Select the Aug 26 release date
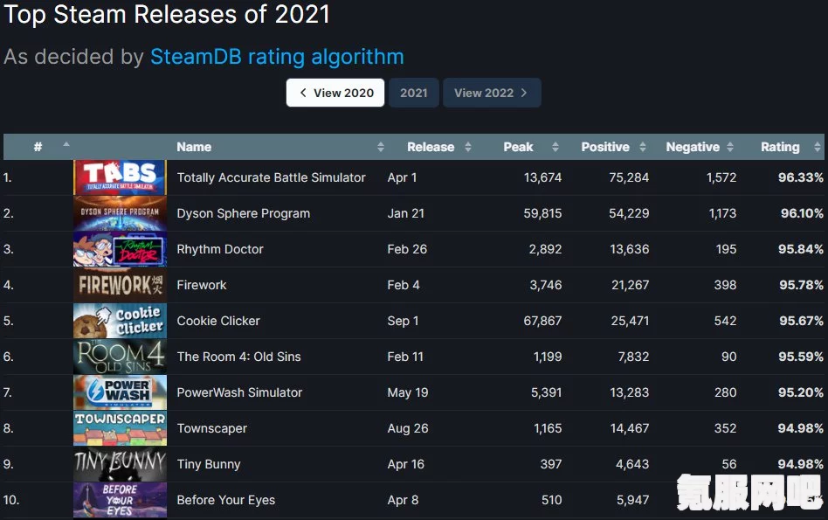The height and width of the screenshot is (520, 828). (408, 428)
